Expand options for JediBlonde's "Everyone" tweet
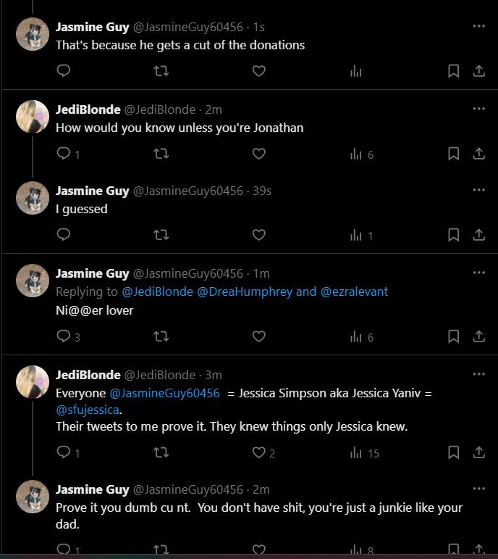 [x=478, y=374]
